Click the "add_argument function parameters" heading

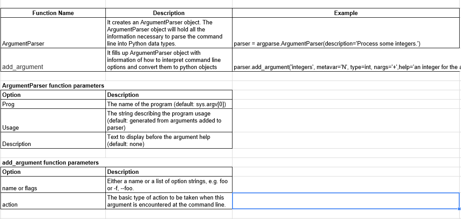coord(50,162)
